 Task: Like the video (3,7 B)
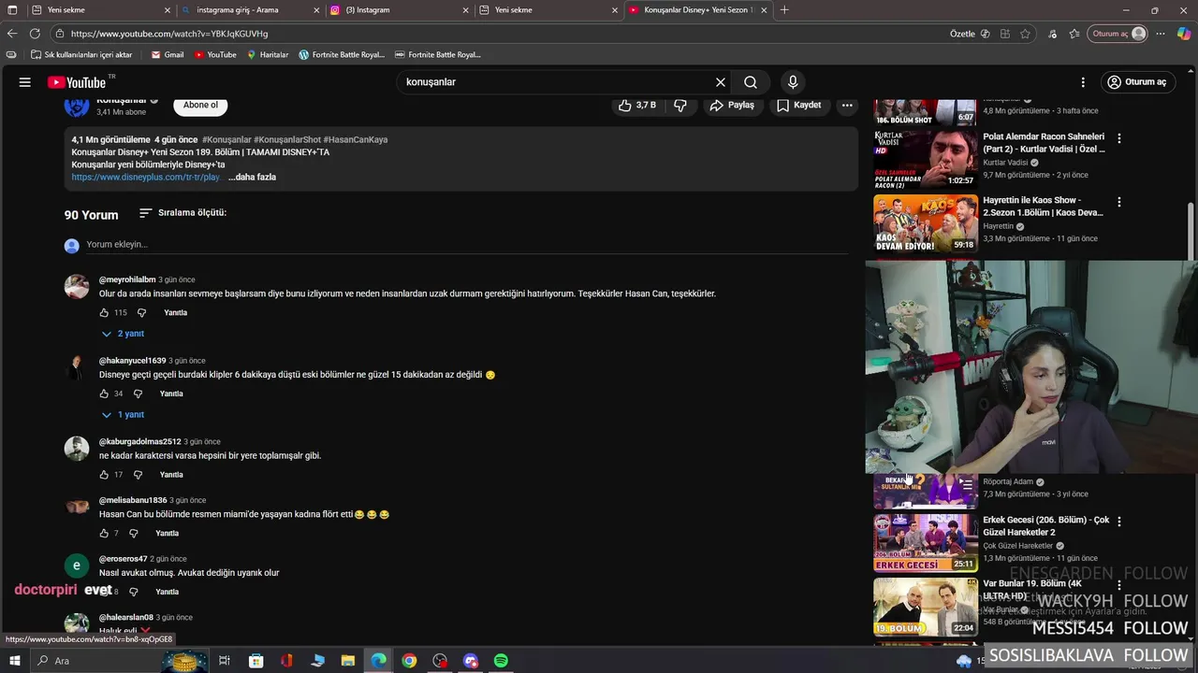click(637, 106)
